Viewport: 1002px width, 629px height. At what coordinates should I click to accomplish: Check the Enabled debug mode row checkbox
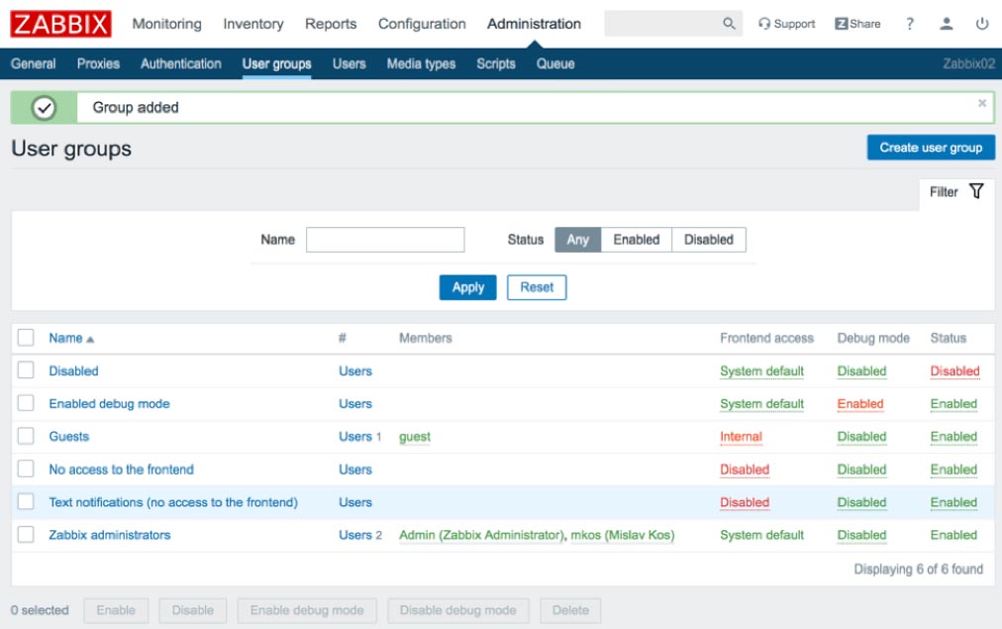(x=26, y=403)
